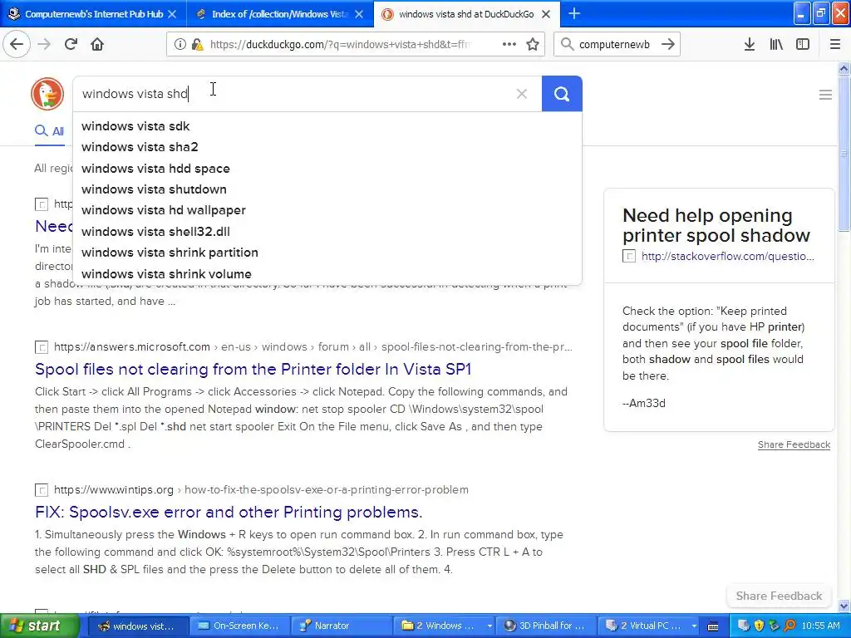The image size is (851, 638).
Task: Choose suggestion windows vista shutdown
Action: pyautogui.click(x=327, y=189)
